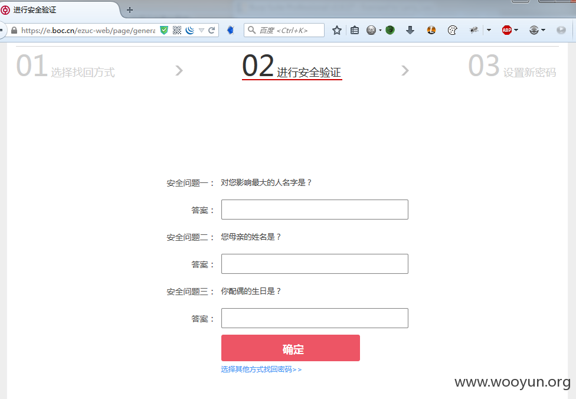This screenshot has height=399, width=576.
Task: Open the bookmarks list icon
Action: (x=355, y=30)
